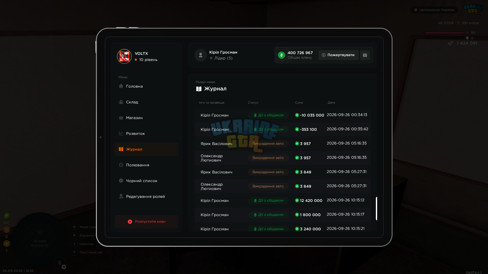Screen dimensions: 488x274
Task: Click the Дата column header
Action: [331, 103]
